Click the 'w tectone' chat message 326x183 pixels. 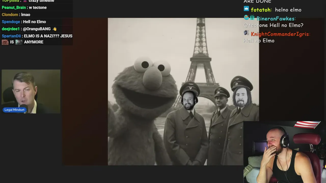coord(38,7)
